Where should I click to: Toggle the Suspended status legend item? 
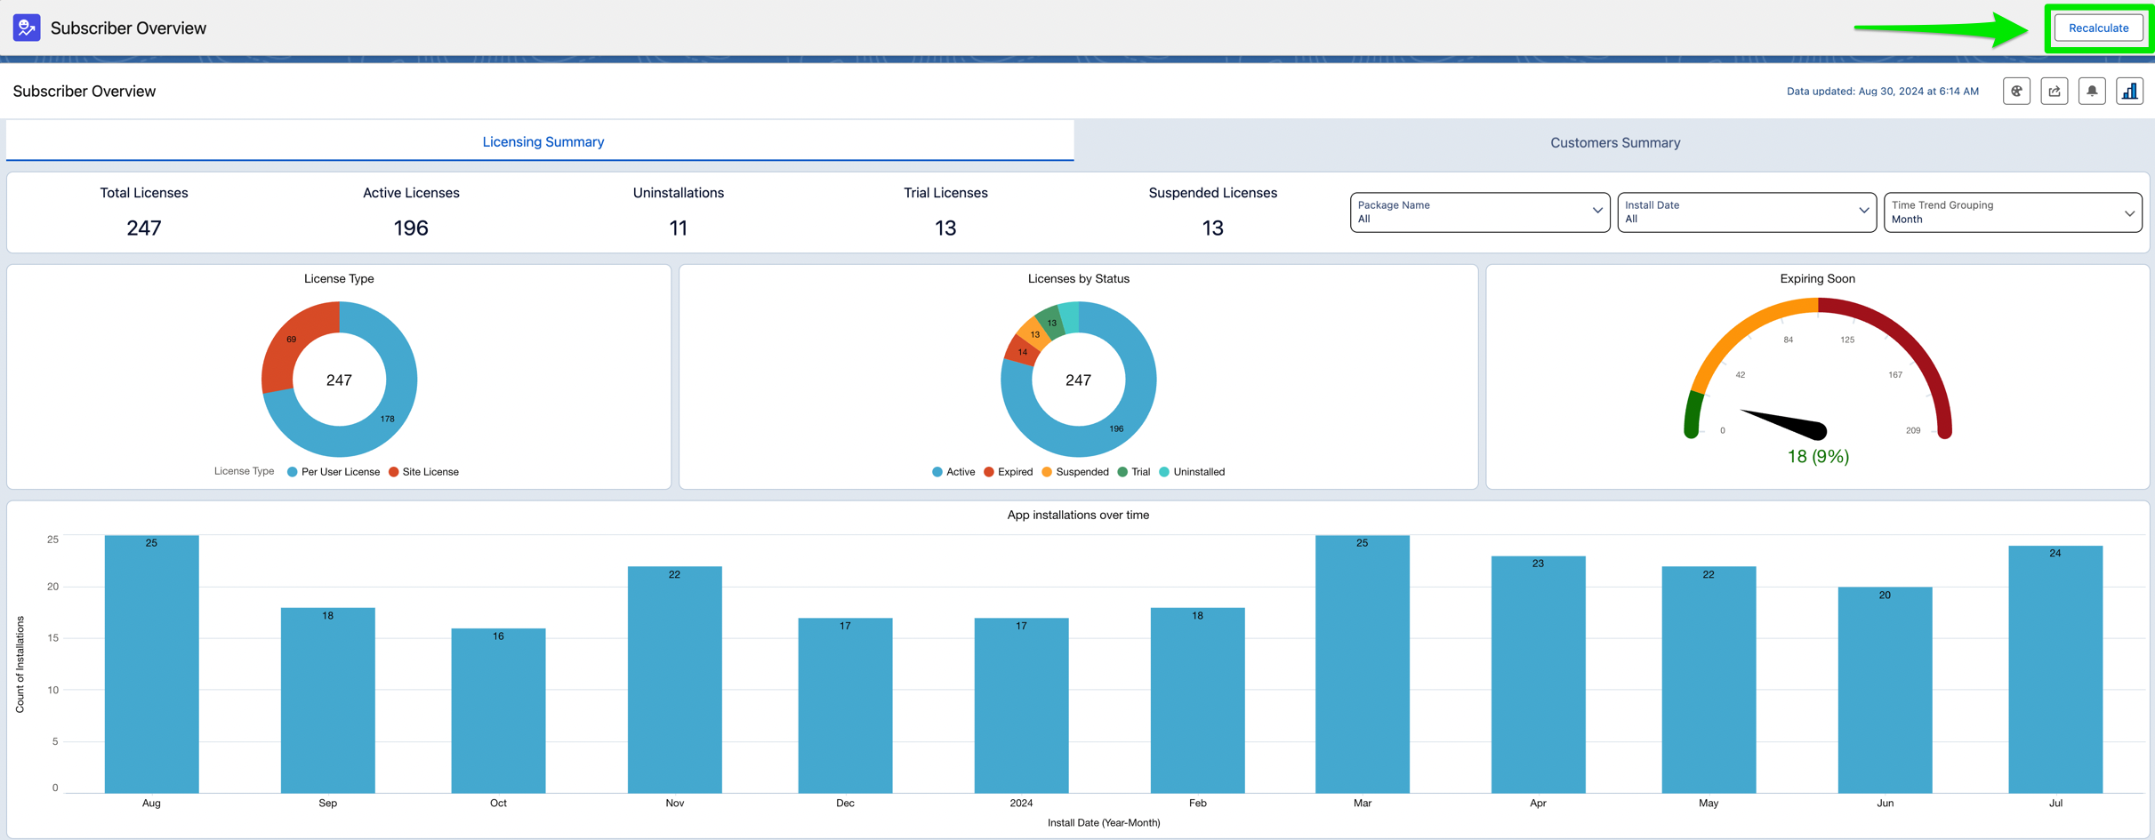point(1074,472)
